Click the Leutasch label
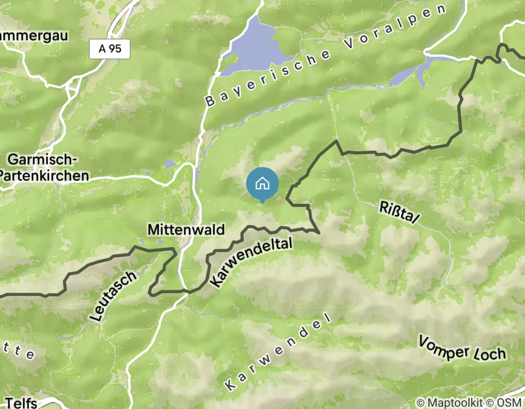 tap(113, 296)
